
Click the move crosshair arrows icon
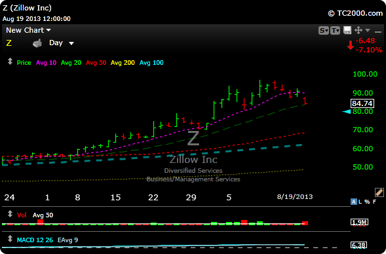pos(358,30)
